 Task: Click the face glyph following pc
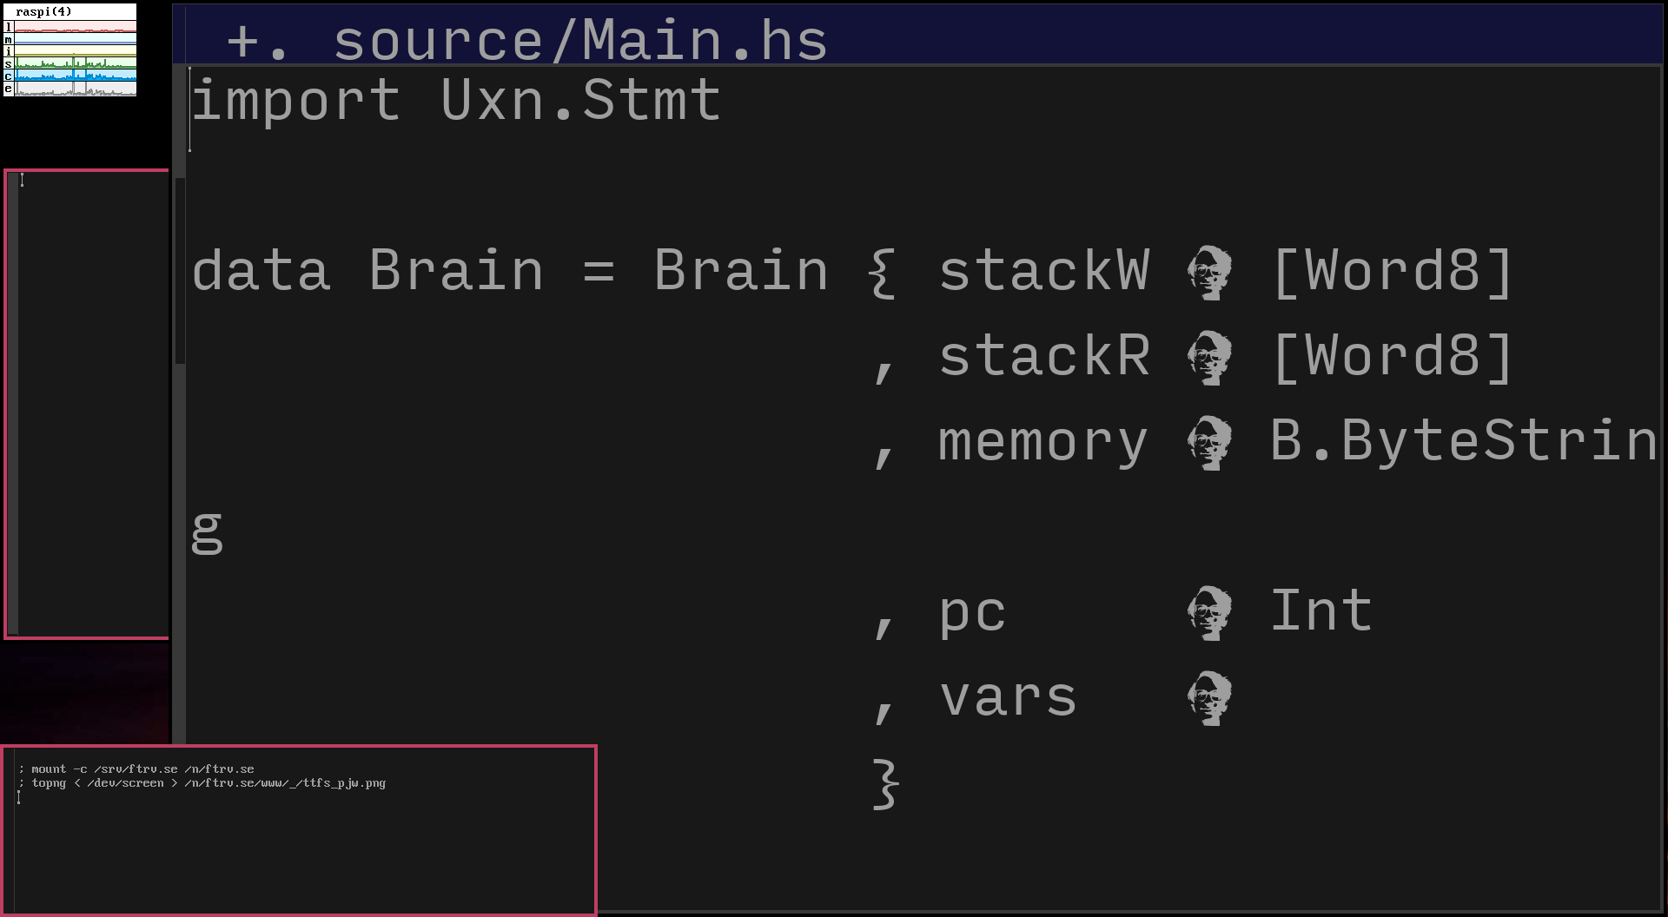1209,613
